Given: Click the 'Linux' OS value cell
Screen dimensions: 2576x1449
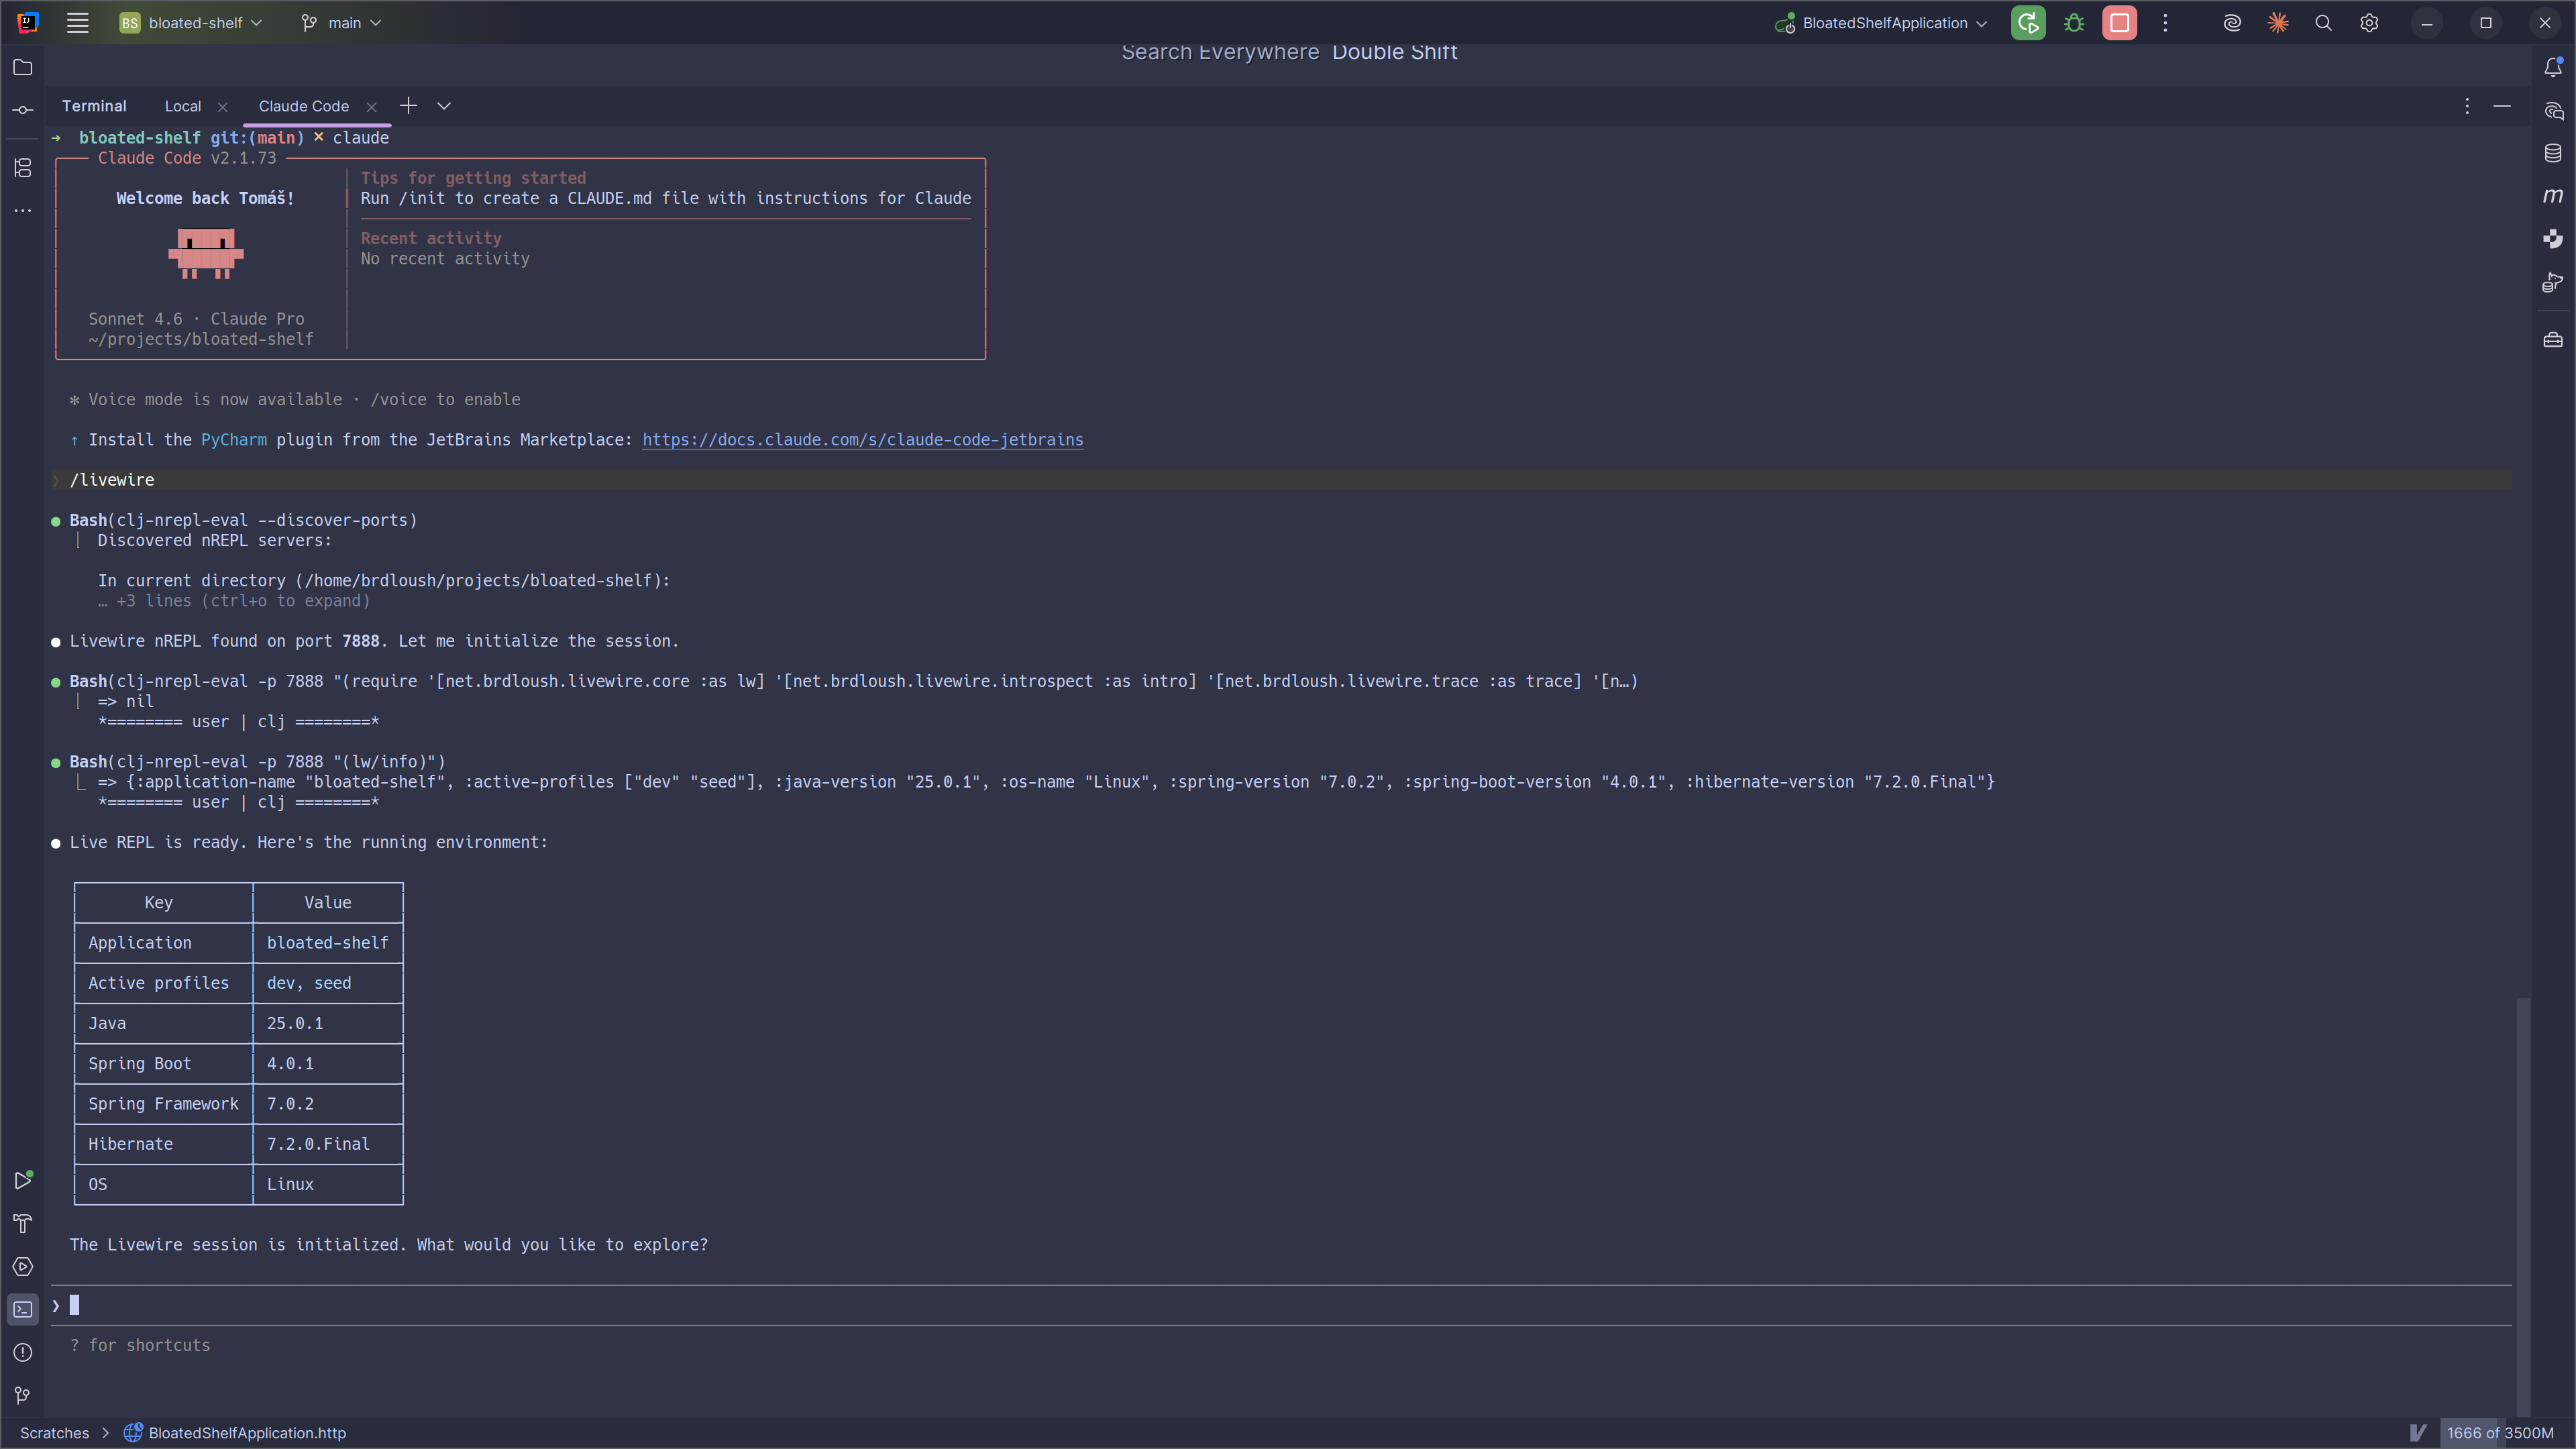Looking at the screenshot, I should [x=290, y=1184].
